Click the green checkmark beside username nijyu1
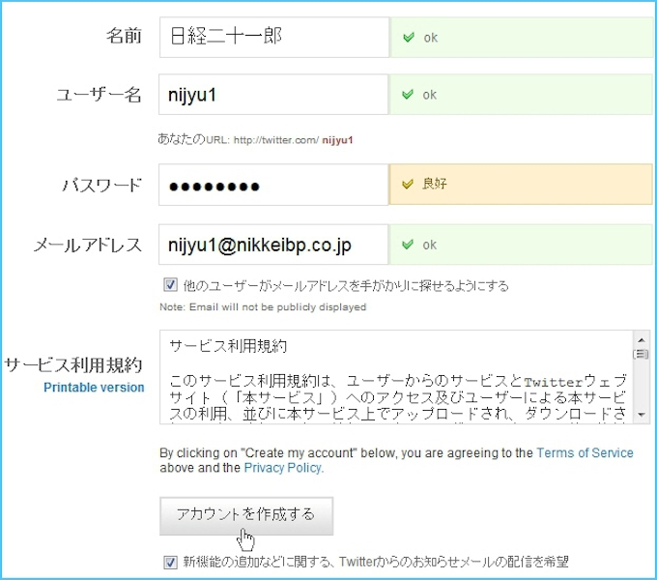The image size is (657, 580). [409, 95]
